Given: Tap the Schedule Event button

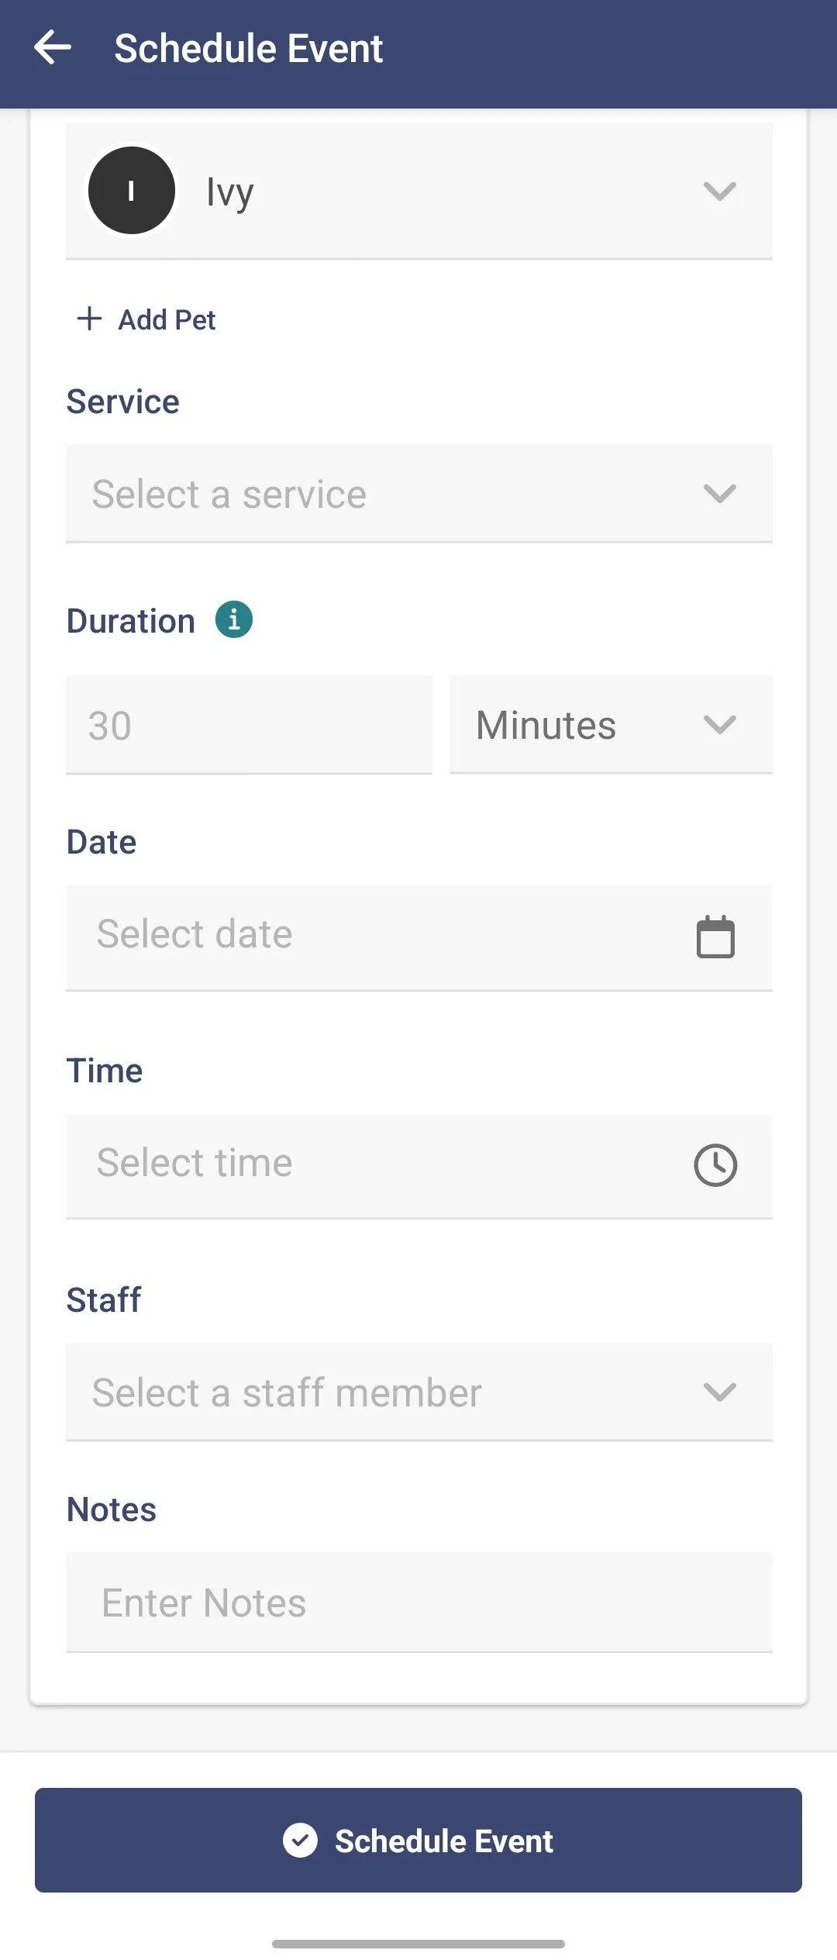Looking at the screenshot, I should [x=418, y=1840].
